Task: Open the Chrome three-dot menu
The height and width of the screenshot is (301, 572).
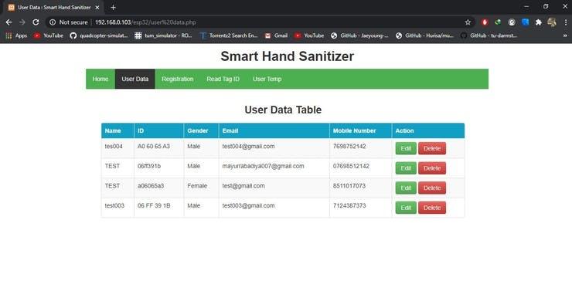Action: tap(566, 22)
